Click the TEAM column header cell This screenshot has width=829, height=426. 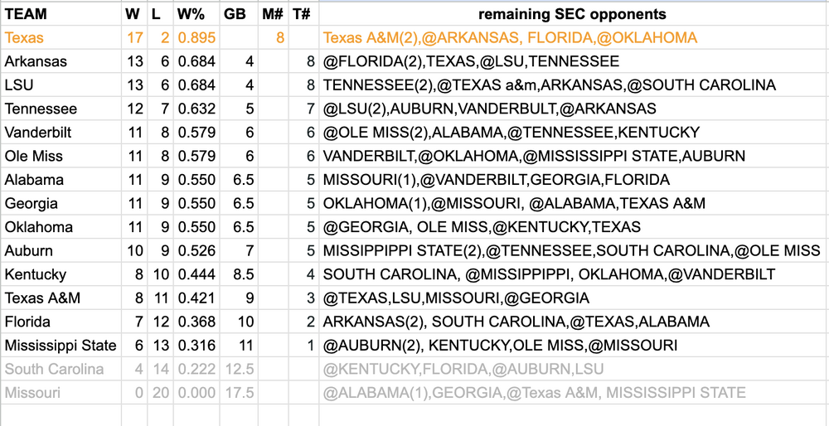pos(27,14)
